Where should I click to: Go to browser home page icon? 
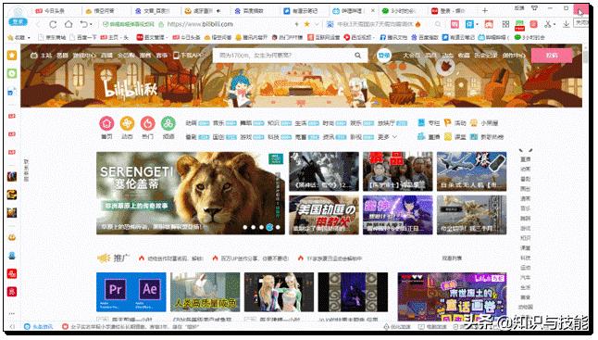tap(69, 24)
